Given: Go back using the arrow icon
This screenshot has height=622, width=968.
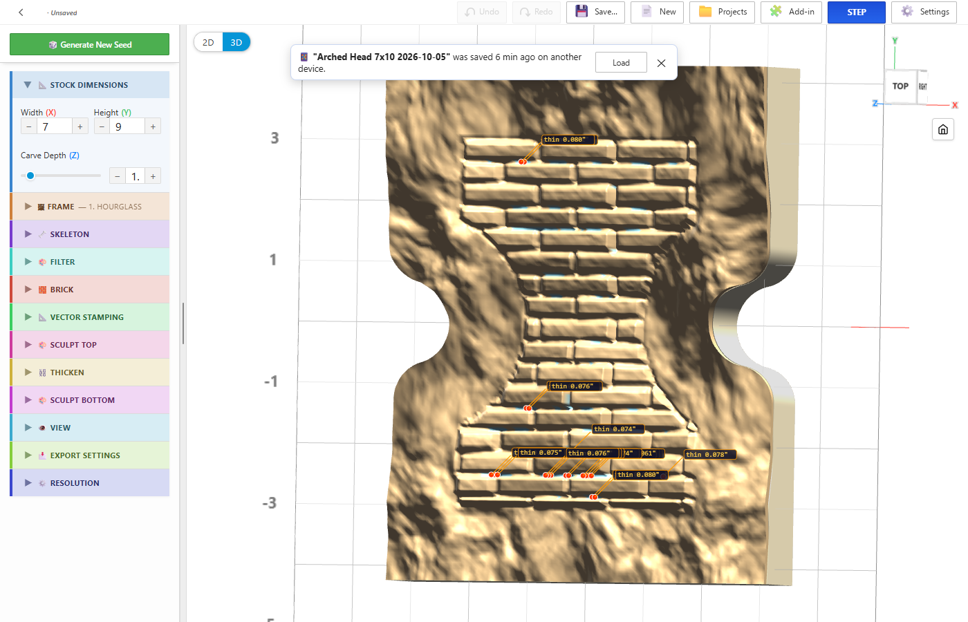Looking at the screenshot, I should tap(21, 12).
